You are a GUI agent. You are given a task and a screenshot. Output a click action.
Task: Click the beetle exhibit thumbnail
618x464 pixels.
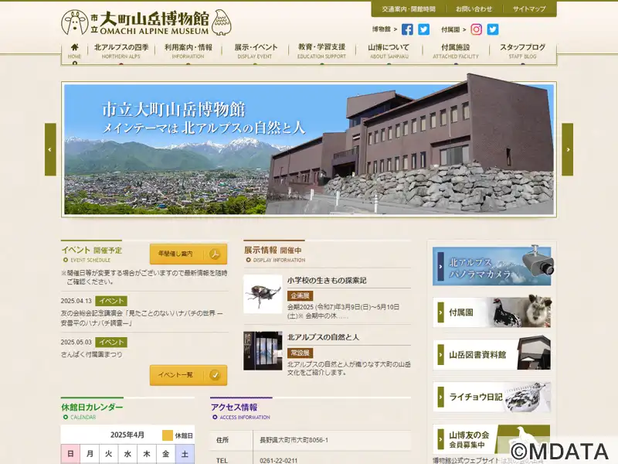[x=263, y=294]
